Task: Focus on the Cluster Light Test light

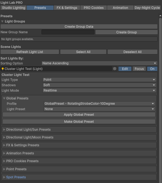Action: coord(139,69)
